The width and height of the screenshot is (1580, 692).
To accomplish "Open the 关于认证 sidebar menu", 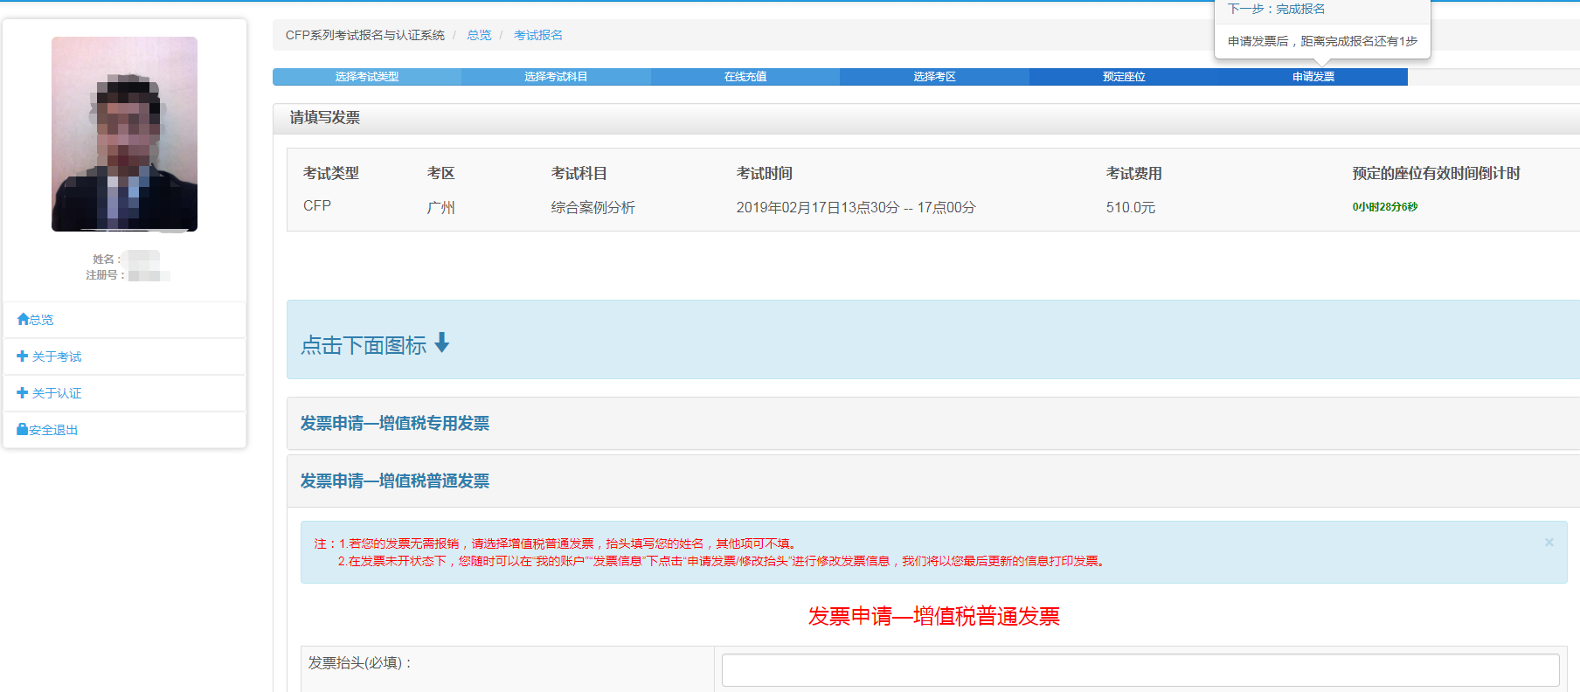I will (x=57, y=393).
